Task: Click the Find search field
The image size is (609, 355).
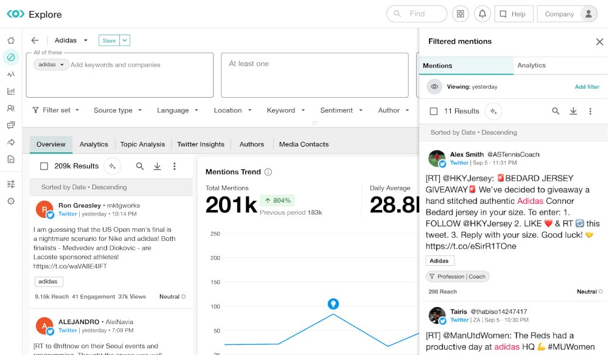Action: [417, 14]
